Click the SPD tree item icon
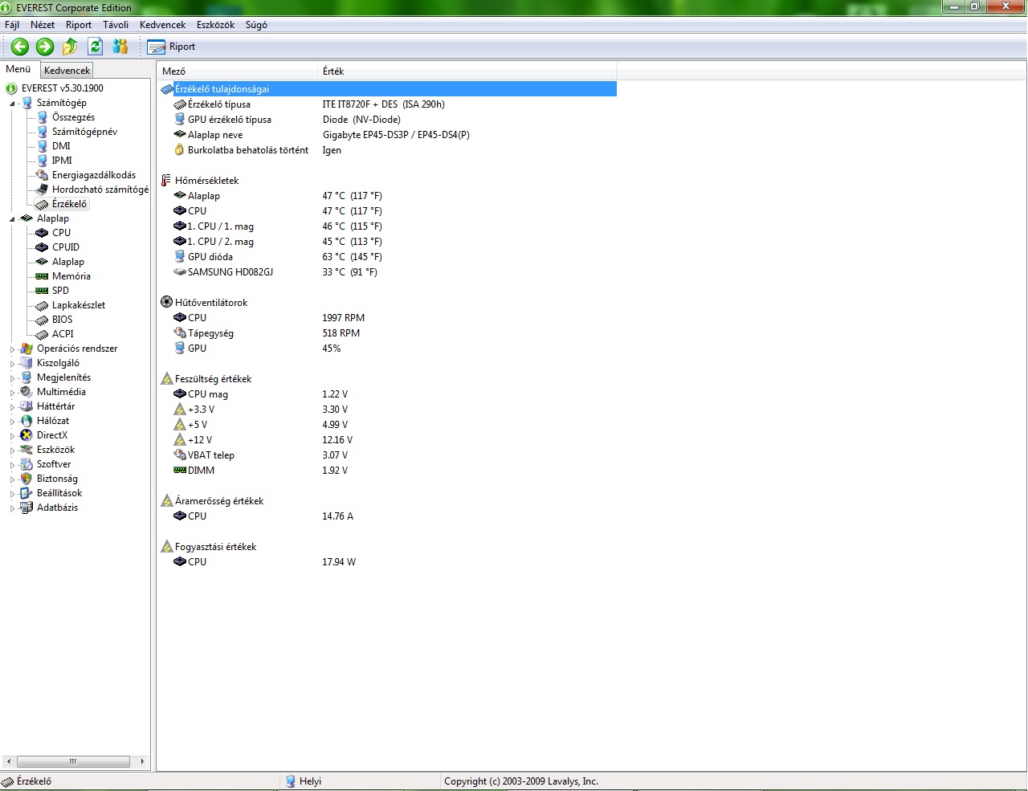The width and height of the screenshot is (1028, 791). [43, 291]
